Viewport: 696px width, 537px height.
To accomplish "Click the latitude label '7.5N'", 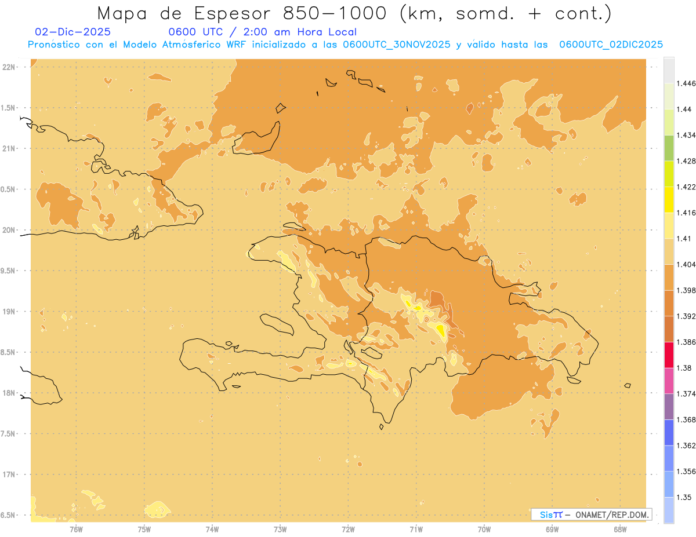I will point(9,434).
